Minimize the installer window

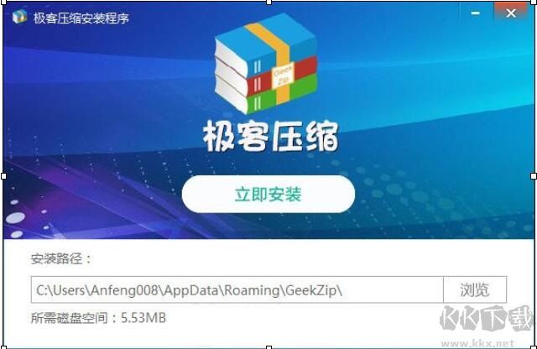tap(476, 13)
